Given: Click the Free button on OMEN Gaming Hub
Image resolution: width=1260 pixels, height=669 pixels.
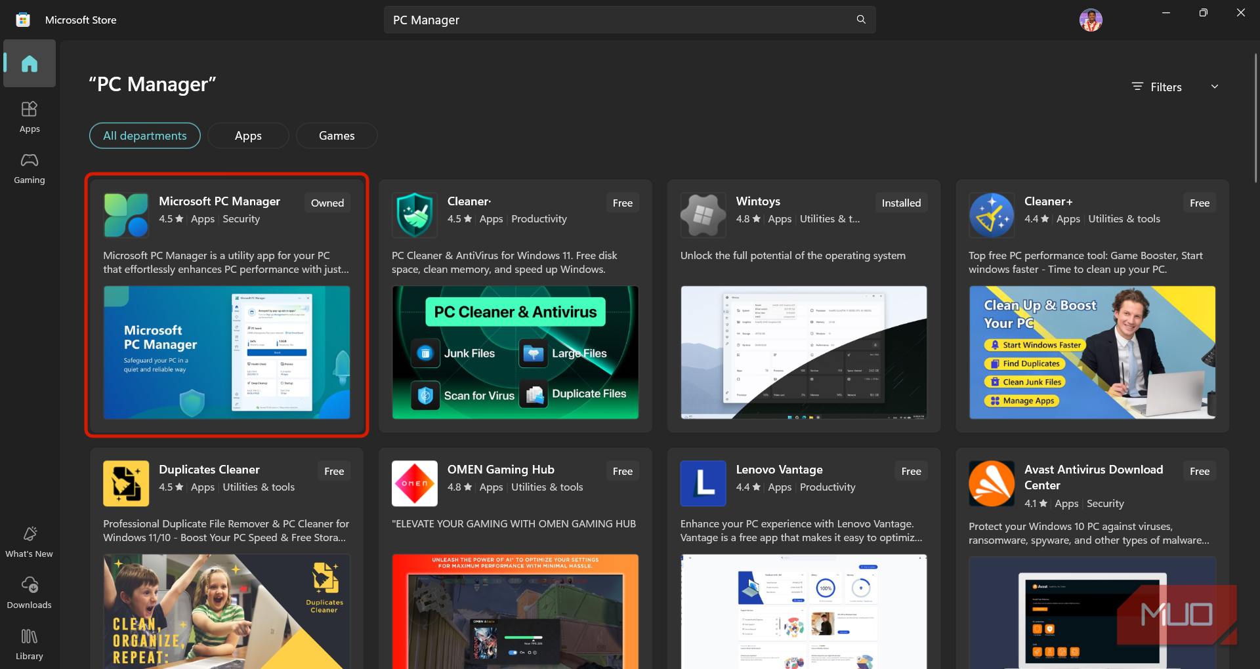Looking at the screenshot, I should pyautogui.click(x=623, y=471).
